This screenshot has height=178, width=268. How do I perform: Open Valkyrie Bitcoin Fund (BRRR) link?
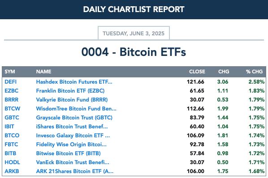(72, 100)
